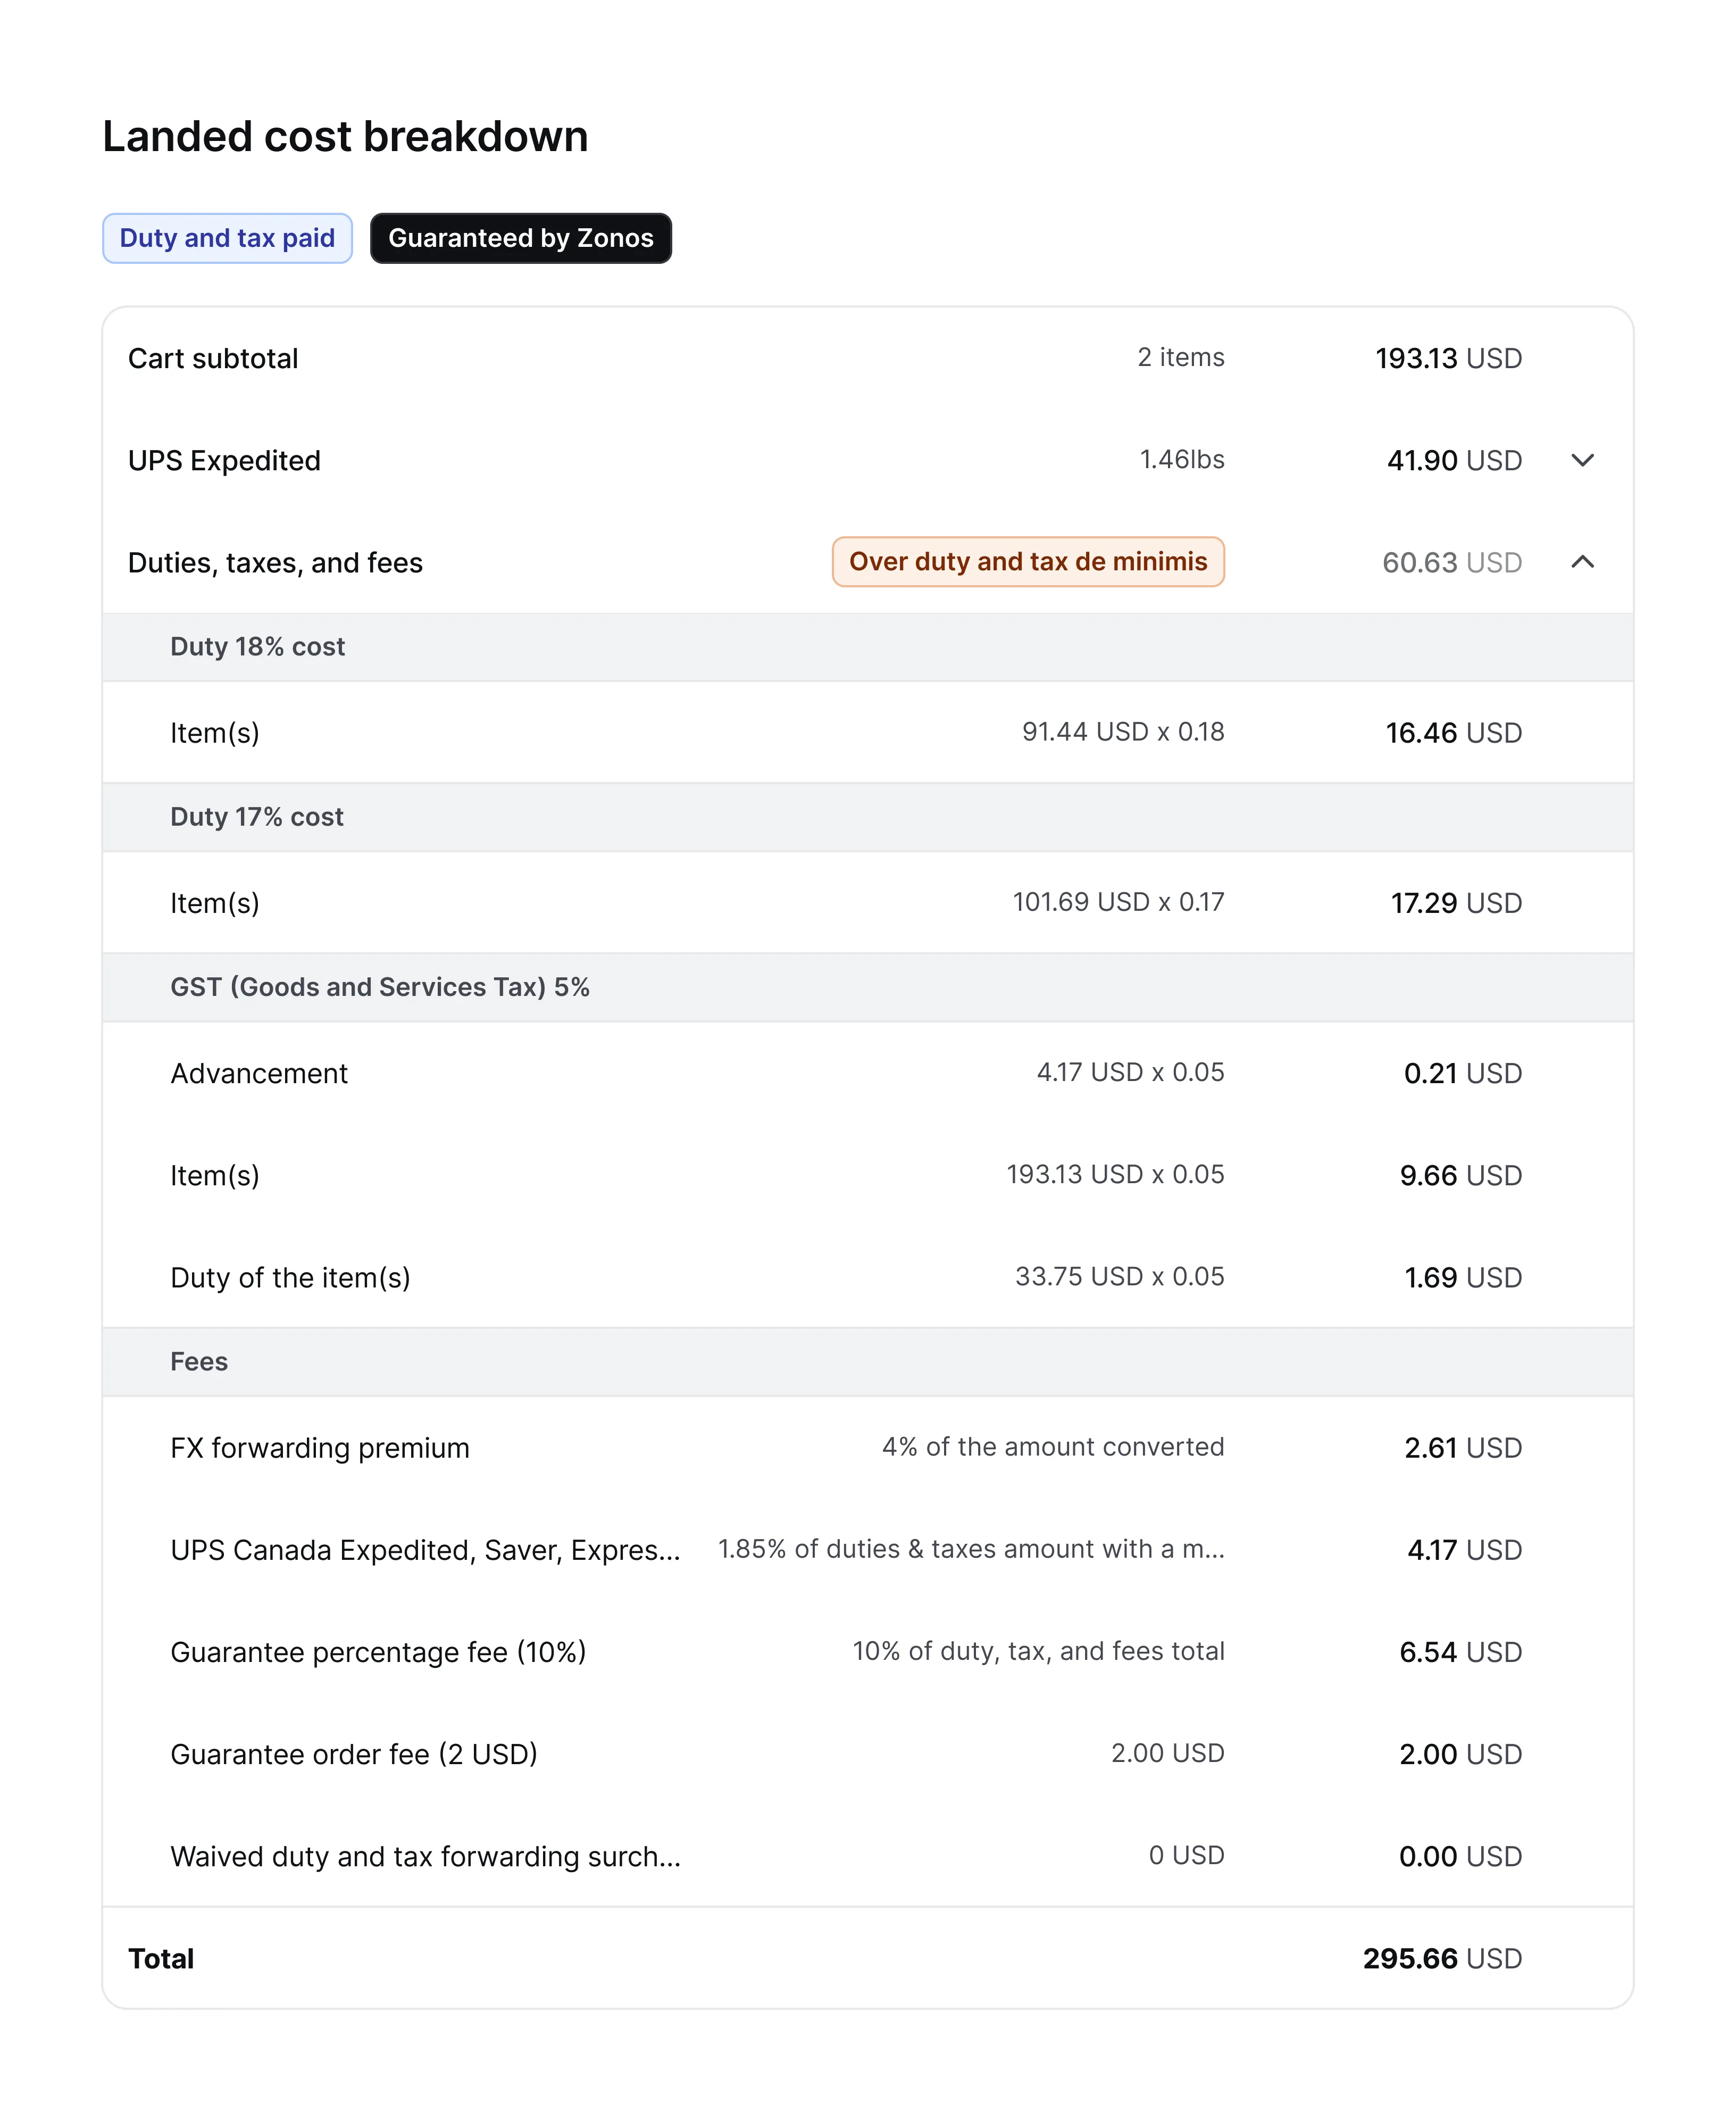Click the FX forwarding premium fee row
This screenshot has height=2111, width=1736.
(320, 1447)
